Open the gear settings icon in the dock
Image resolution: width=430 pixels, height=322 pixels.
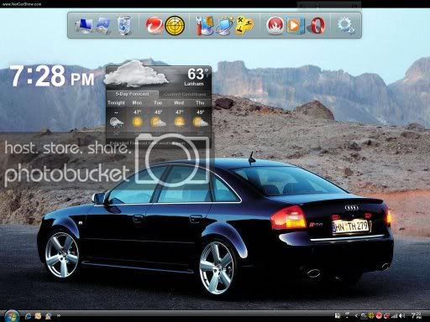(x=345, y=25)
